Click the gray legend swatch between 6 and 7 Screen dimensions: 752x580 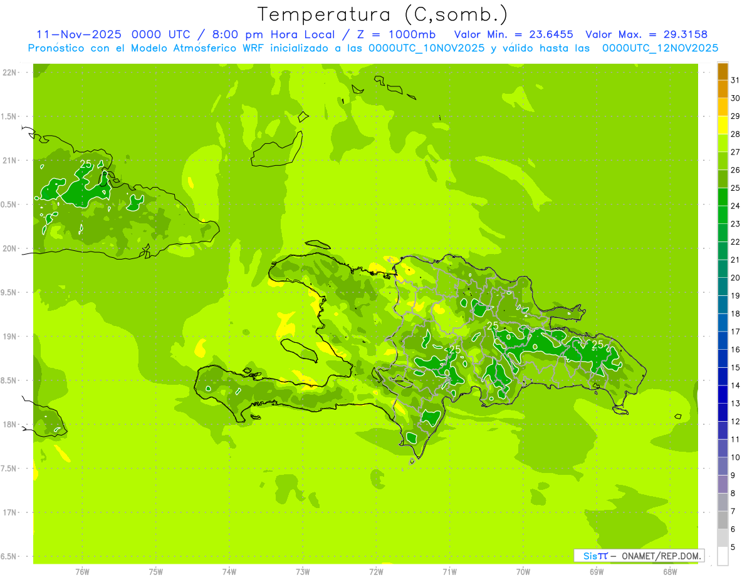tap(723, 520)
